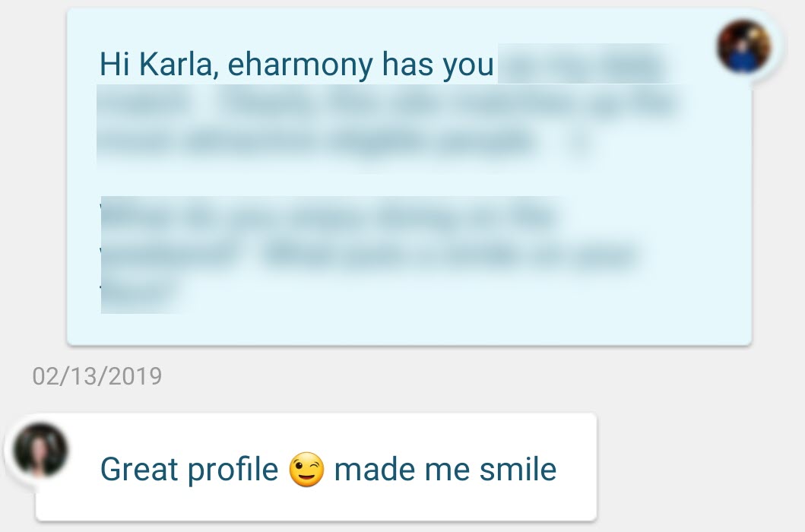Viewport: 805px width, 532px height.
Task: Click the word 'eharmony' in the message
Action: (x=300, y=65)
